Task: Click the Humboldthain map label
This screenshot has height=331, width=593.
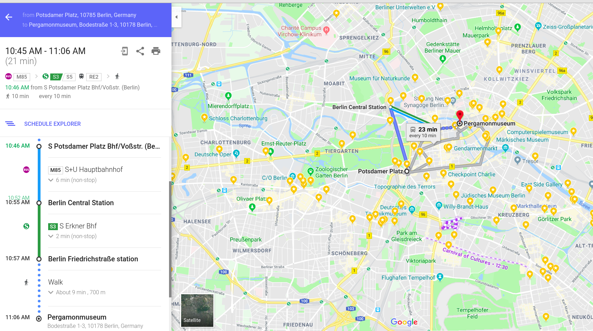Action: click(x=429, y=20)
